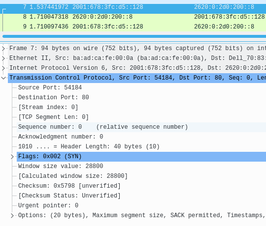
Task: Select the Checksum: 0x5798 row
Action: coord(69,186)
